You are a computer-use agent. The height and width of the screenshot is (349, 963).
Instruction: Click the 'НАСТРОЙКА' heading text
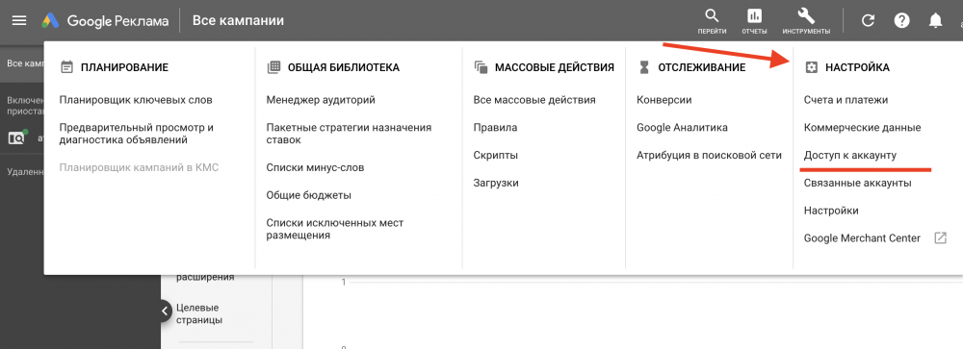857,67
